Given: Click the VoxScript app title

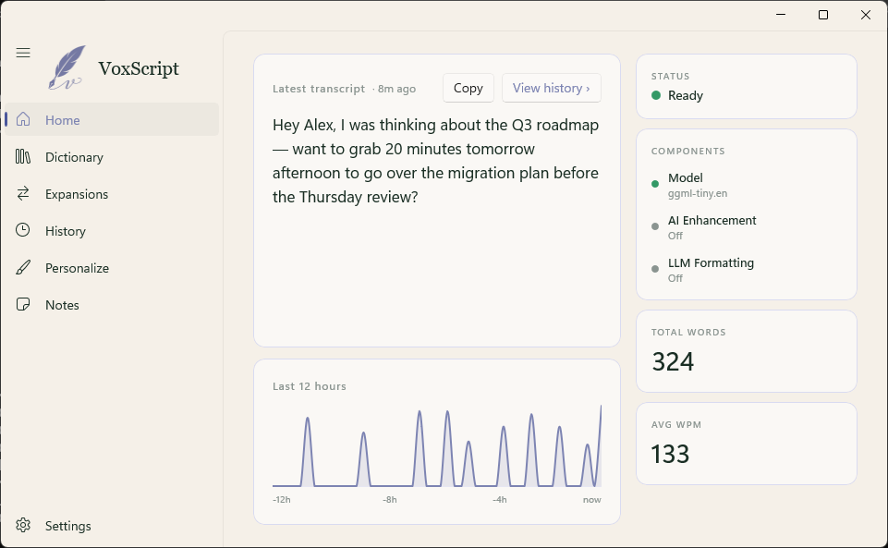Looking at the screenshot, I should (x=139, y=68).
